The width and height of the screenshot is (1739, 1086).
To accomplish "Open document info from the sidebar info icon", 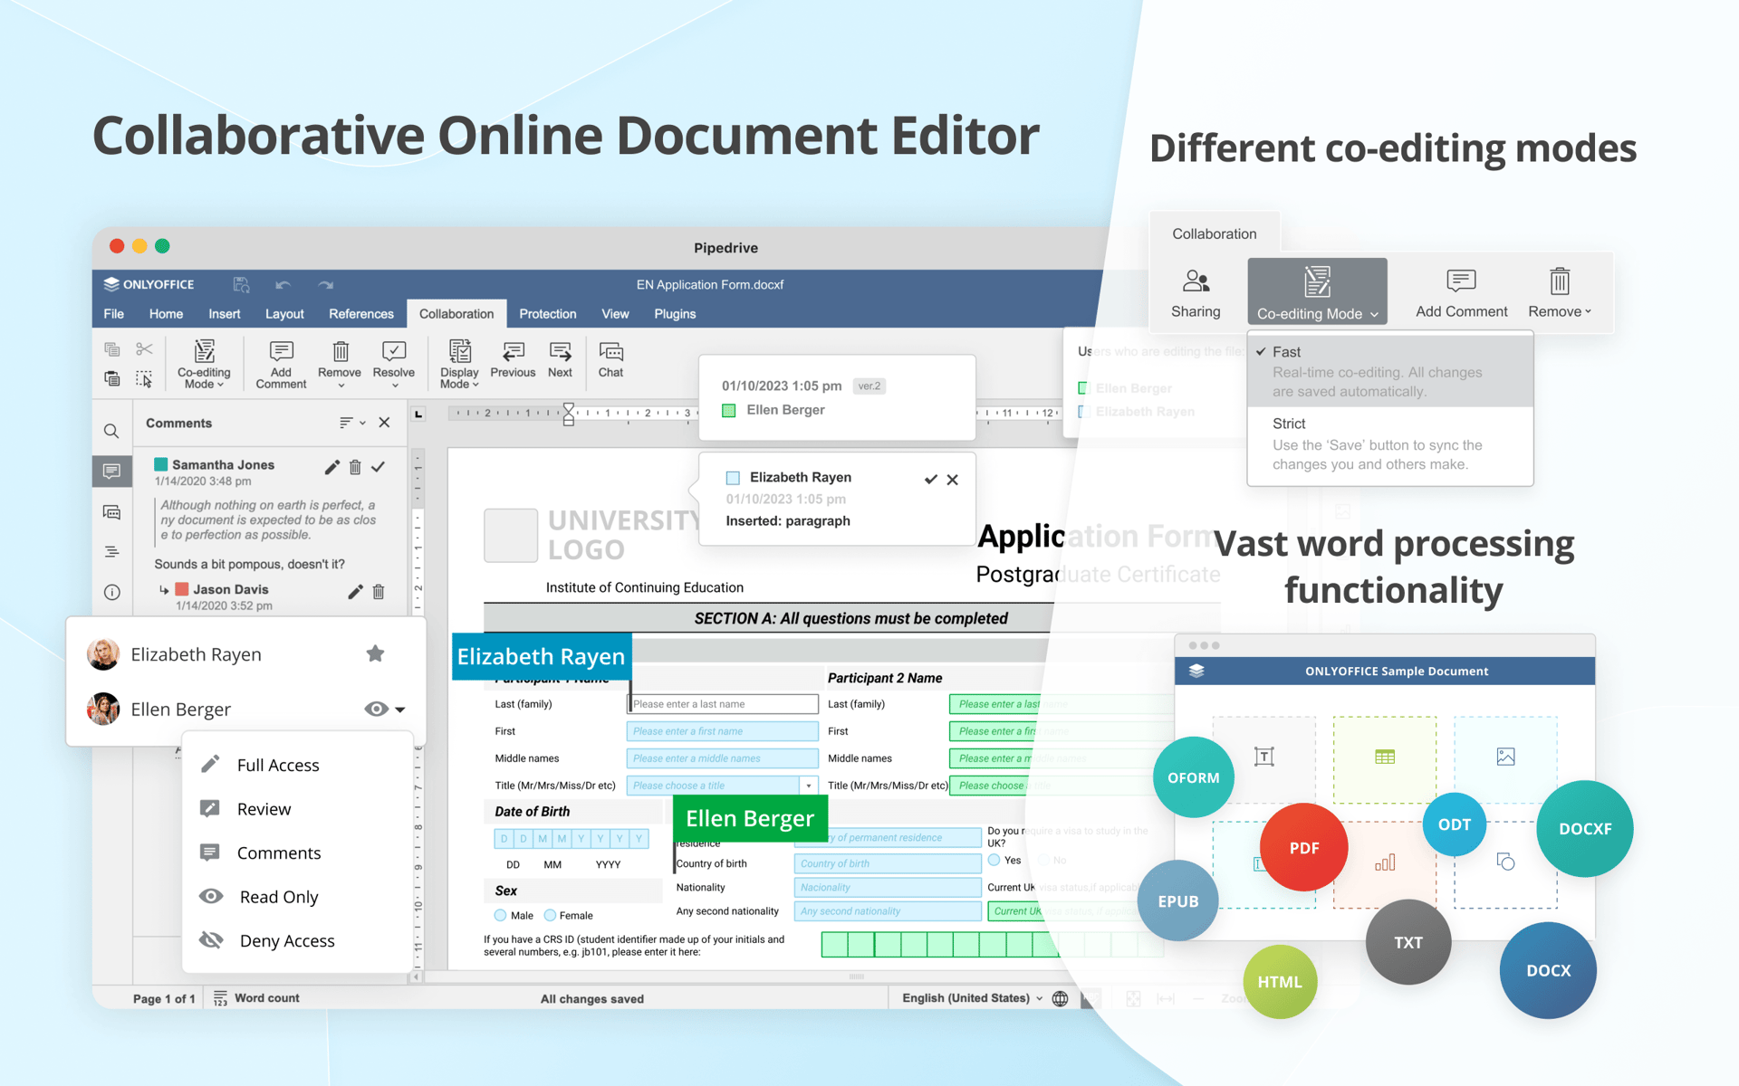I will 112,592.
